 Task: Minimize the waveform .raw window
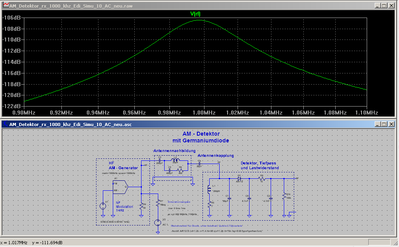click(377, 6)
